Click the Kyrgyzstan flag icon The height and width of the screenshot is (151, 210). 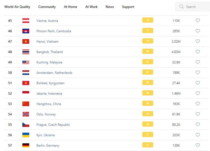pos(26,83)
